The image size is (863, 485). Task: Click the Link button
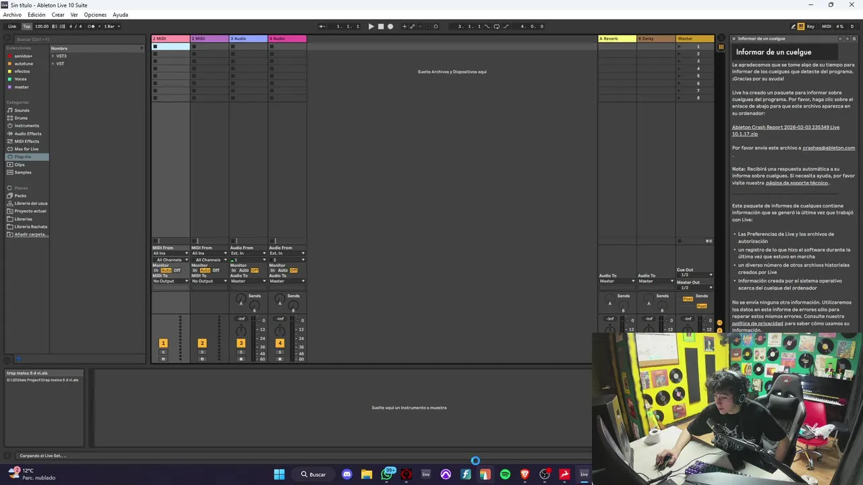[x=12, y=26]
